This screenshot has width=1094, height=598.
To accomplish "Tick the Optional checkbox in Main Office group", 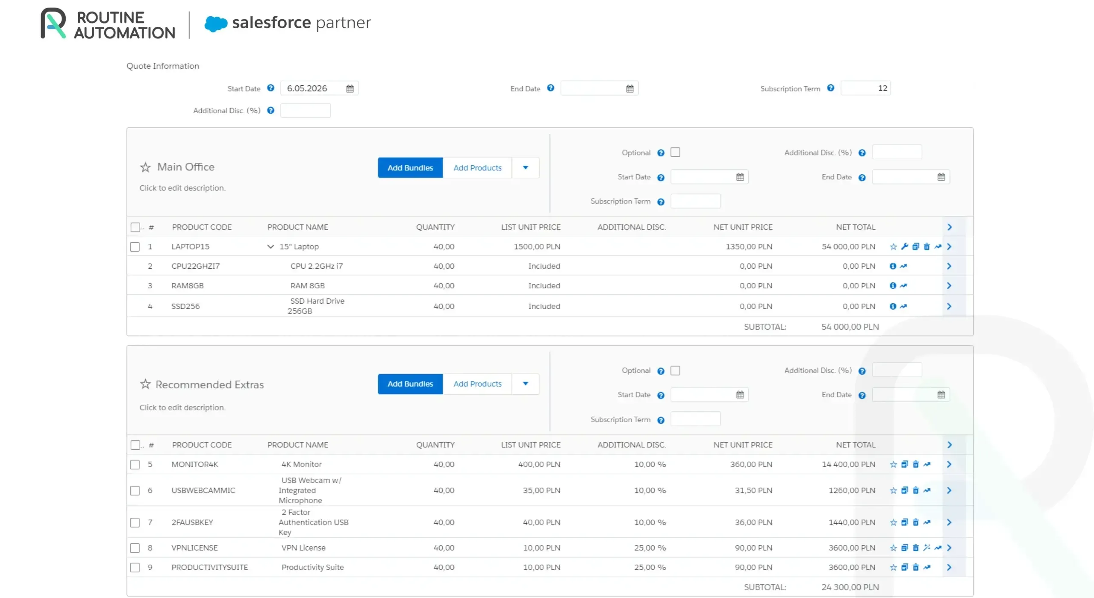I will coord(675,152).
